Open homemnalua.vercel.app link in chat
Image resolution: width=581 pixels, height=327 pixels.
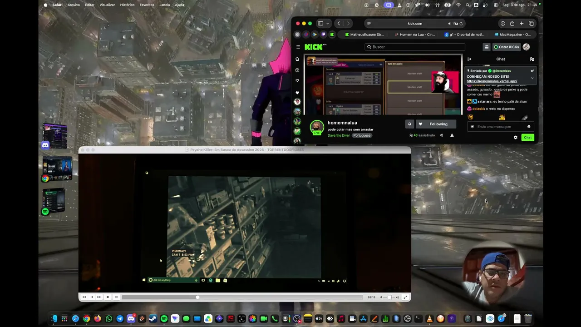point(492,81)
